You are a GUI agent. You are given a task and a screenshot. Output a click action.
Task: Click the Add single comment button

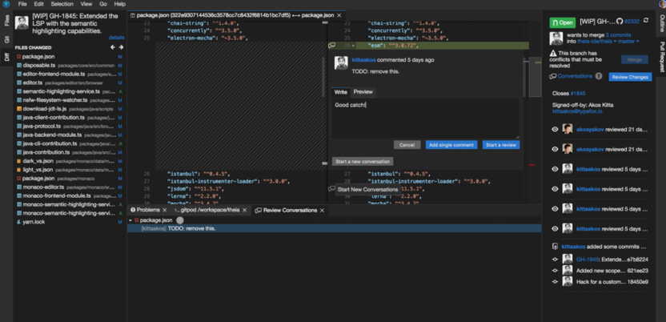tap(451, 145)
